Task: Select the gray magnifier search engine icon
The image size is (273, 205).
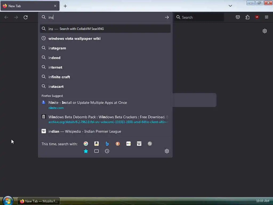Action: click(150, 144)
